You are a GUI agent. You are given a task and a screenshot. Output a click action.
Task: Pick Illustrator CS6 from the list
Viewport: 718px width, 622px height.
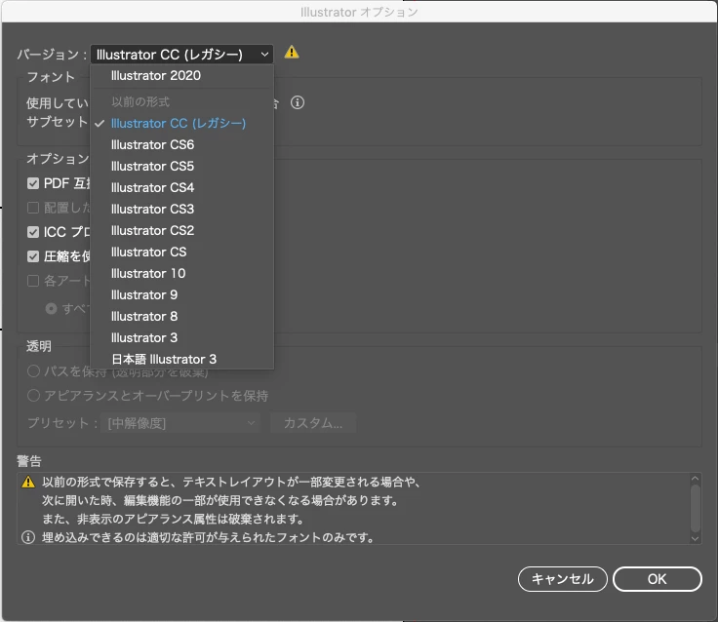click(x=182, y=144)
